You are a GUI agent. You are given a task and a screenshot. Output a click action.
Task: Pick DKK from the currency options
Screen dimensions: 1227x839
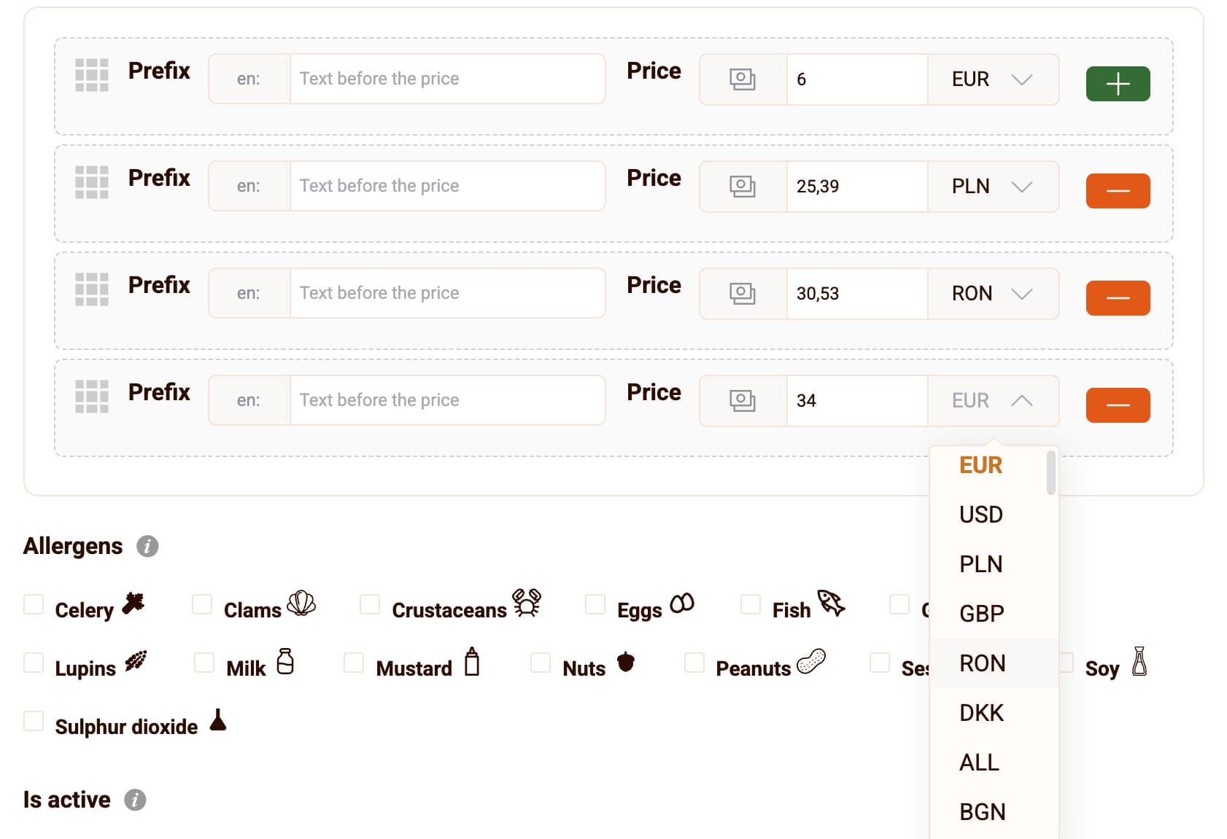(981, 713)
